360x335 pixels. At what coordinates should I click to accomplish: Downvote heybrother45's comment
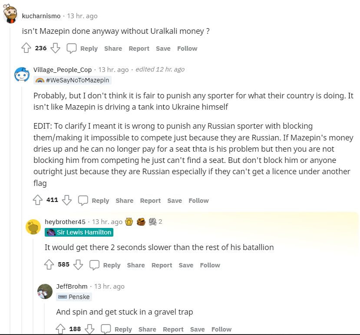click(x=78, y=265)
